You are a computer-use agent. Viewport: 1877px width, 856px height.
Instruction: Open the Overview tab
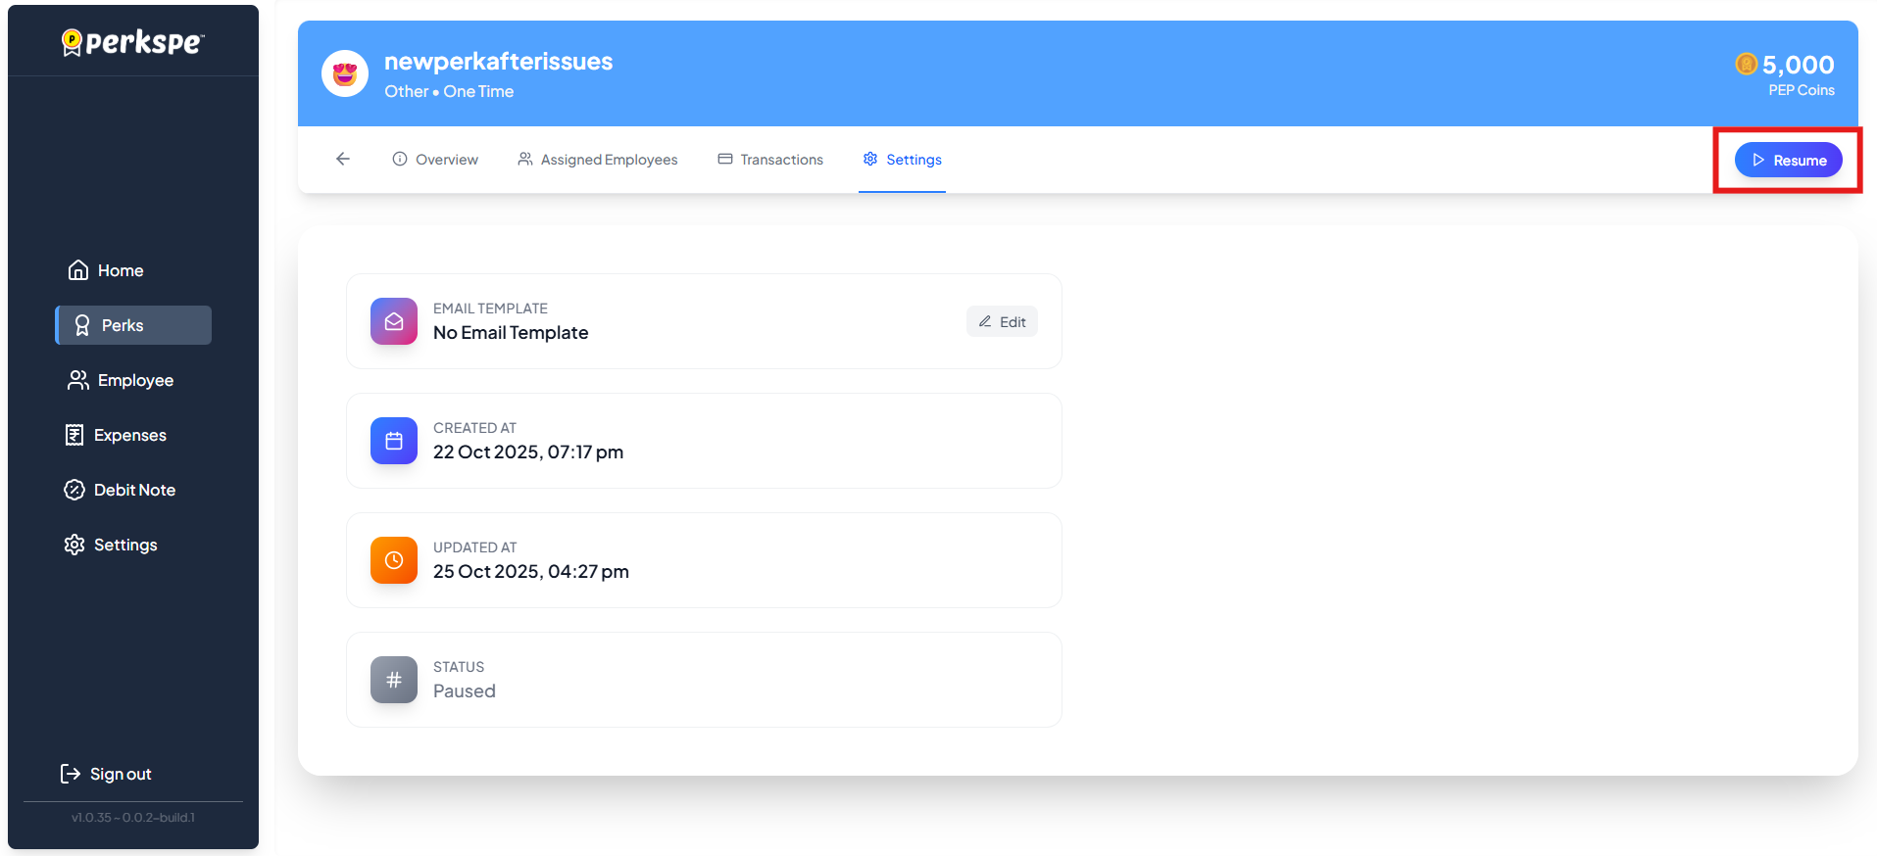pyautogui.click(x=435, y=160)
